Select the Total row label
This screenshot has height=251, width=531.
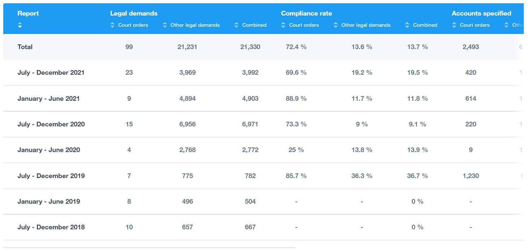point(25,47)
